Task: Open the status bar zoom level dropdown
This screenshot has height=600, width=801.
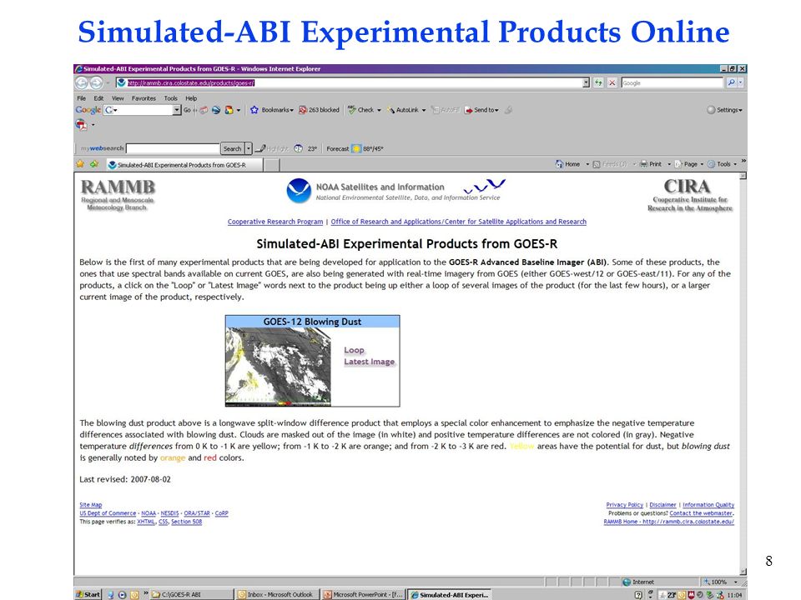Action: point(736,582)
